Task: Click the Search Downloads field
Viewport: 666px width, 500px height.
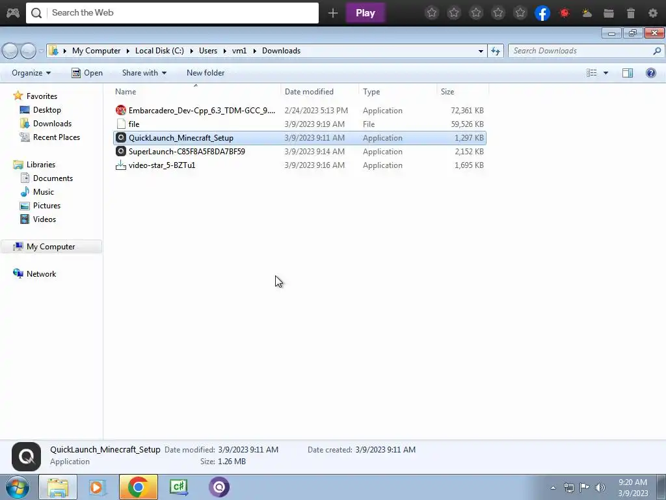Action: point(586,51)
